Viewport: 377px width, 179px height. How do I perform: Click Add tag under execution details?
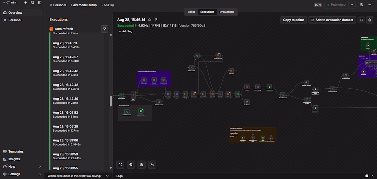point(125,31)
